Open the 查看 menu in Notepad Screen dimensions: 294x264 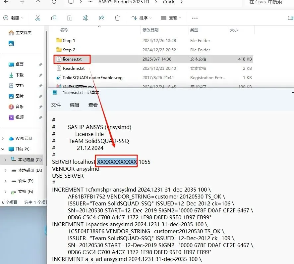93,105
